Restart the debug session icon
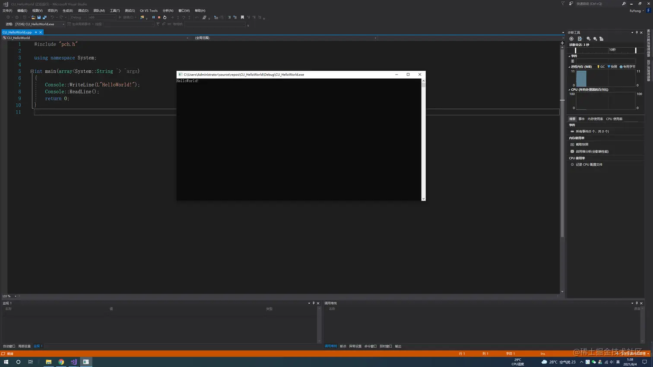The width and height of the screenshot is (653, 367). pyautogui.click(x=165, y=17)
